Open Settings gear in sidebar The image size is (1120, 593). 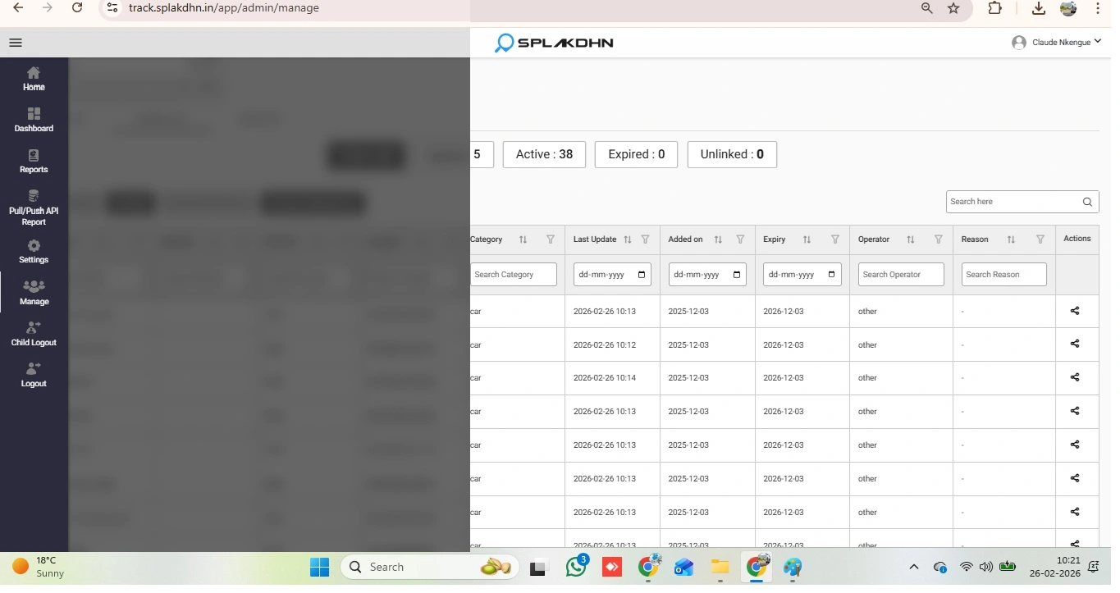(34, 252)
